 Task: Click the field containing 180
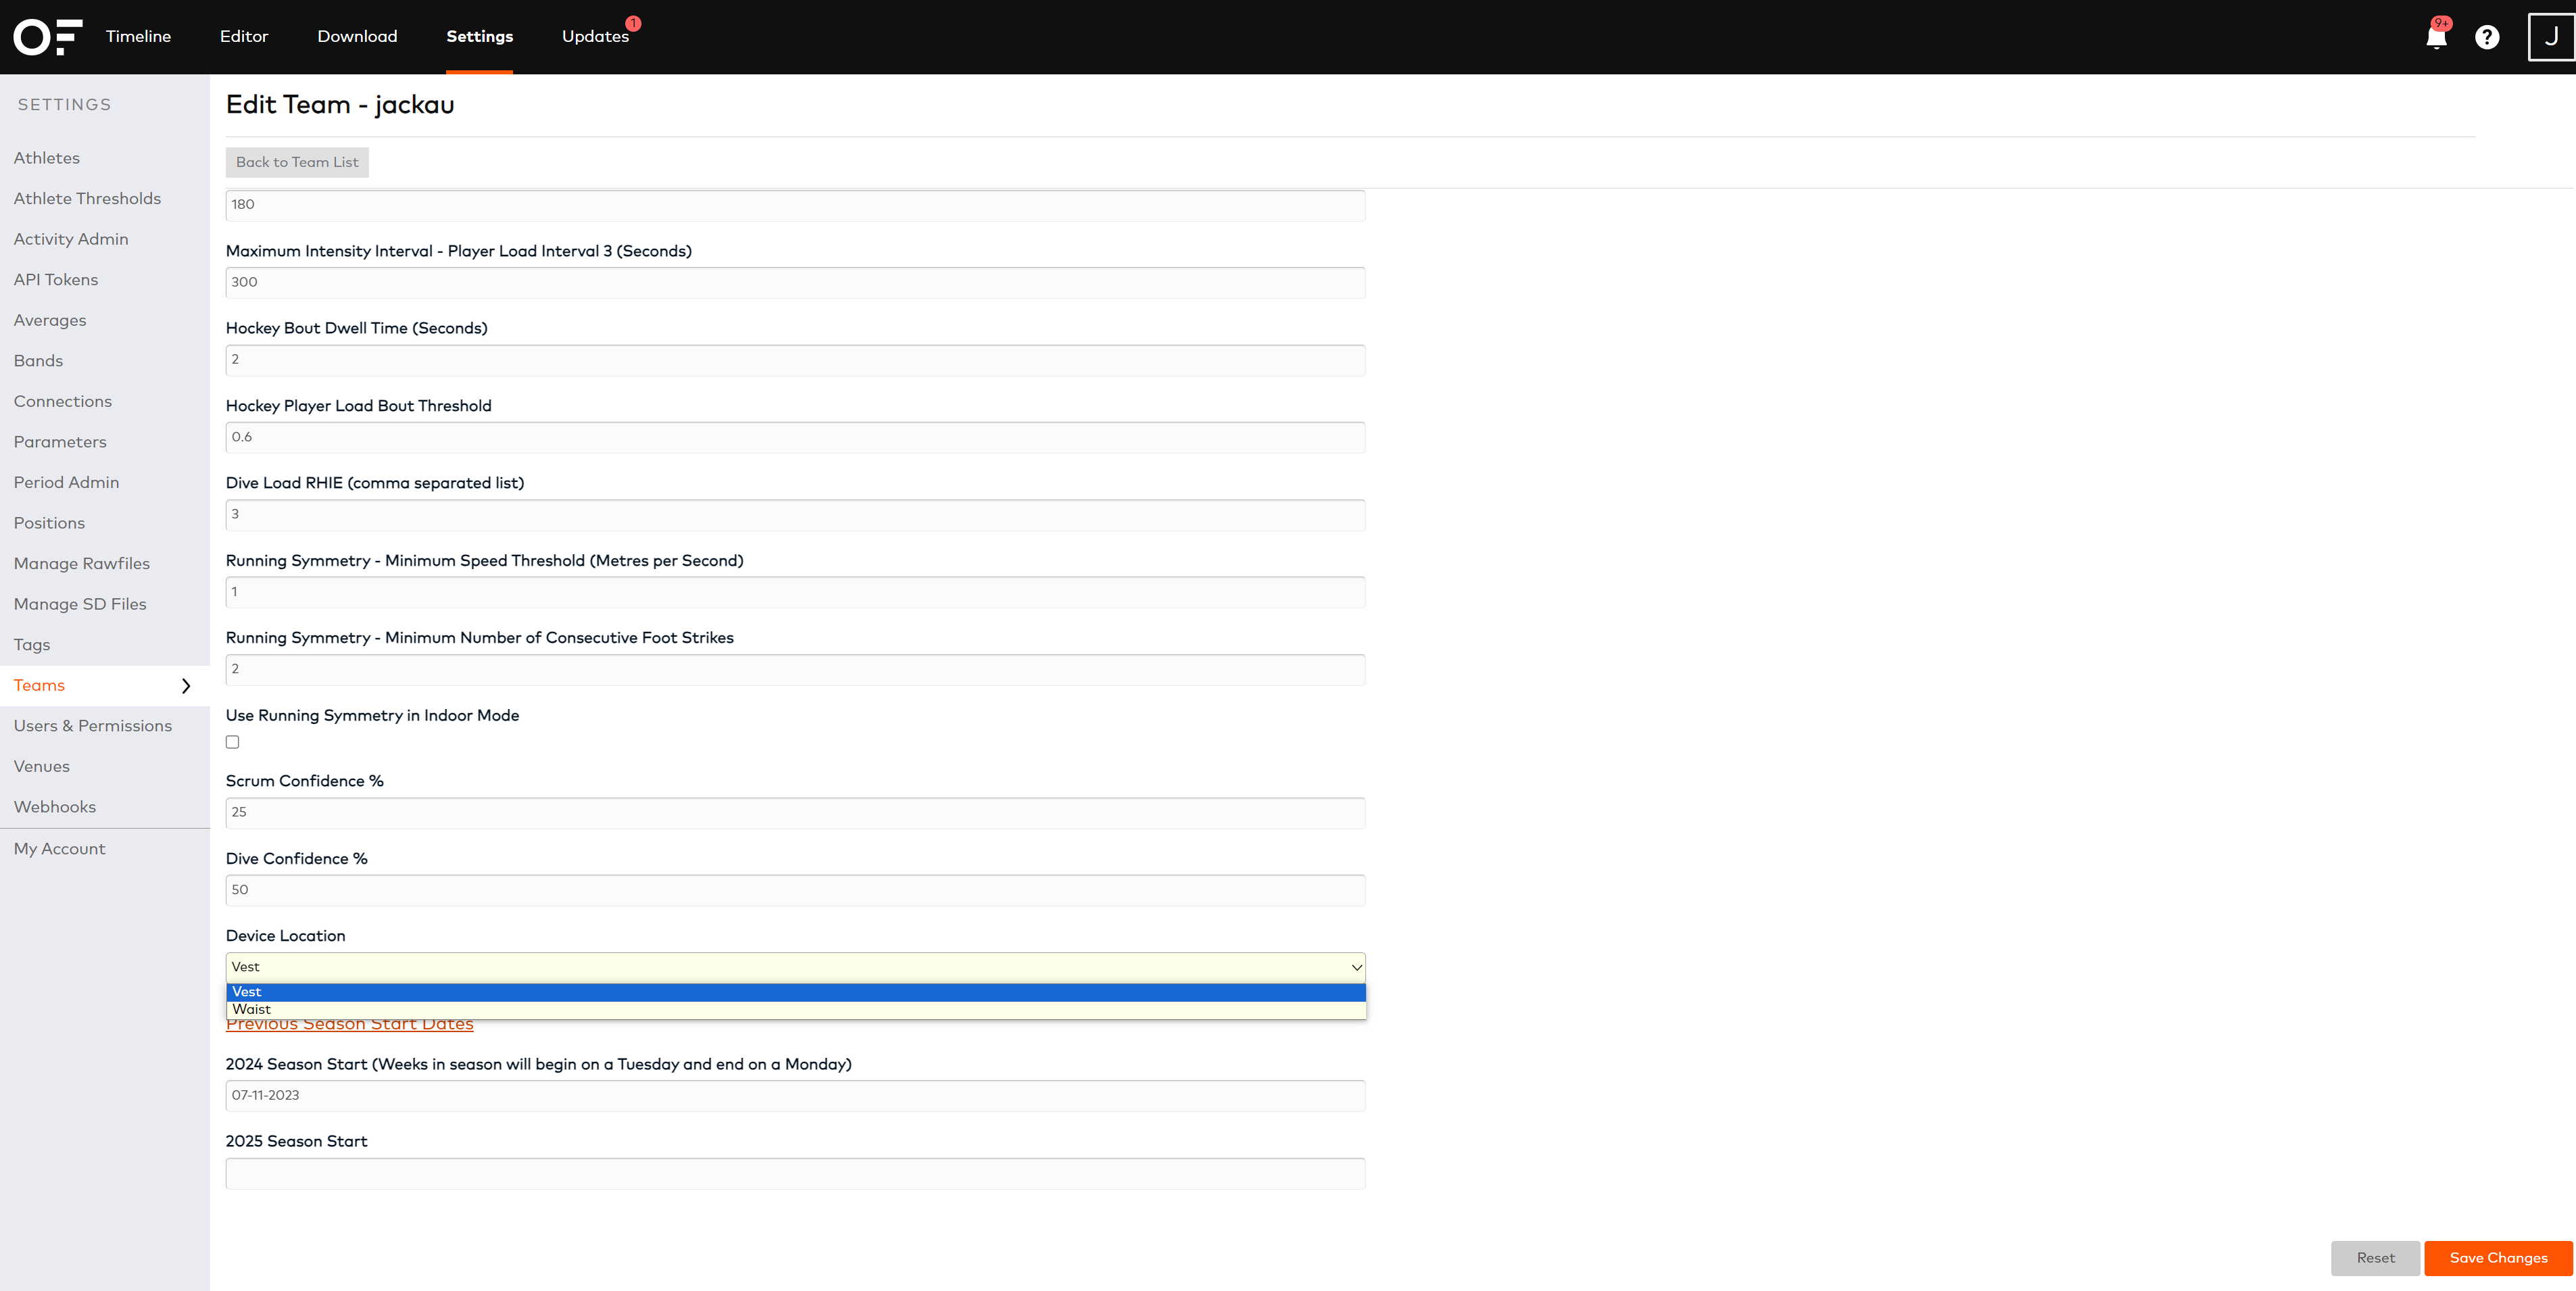pyautogui.click(x=795, y=205)
